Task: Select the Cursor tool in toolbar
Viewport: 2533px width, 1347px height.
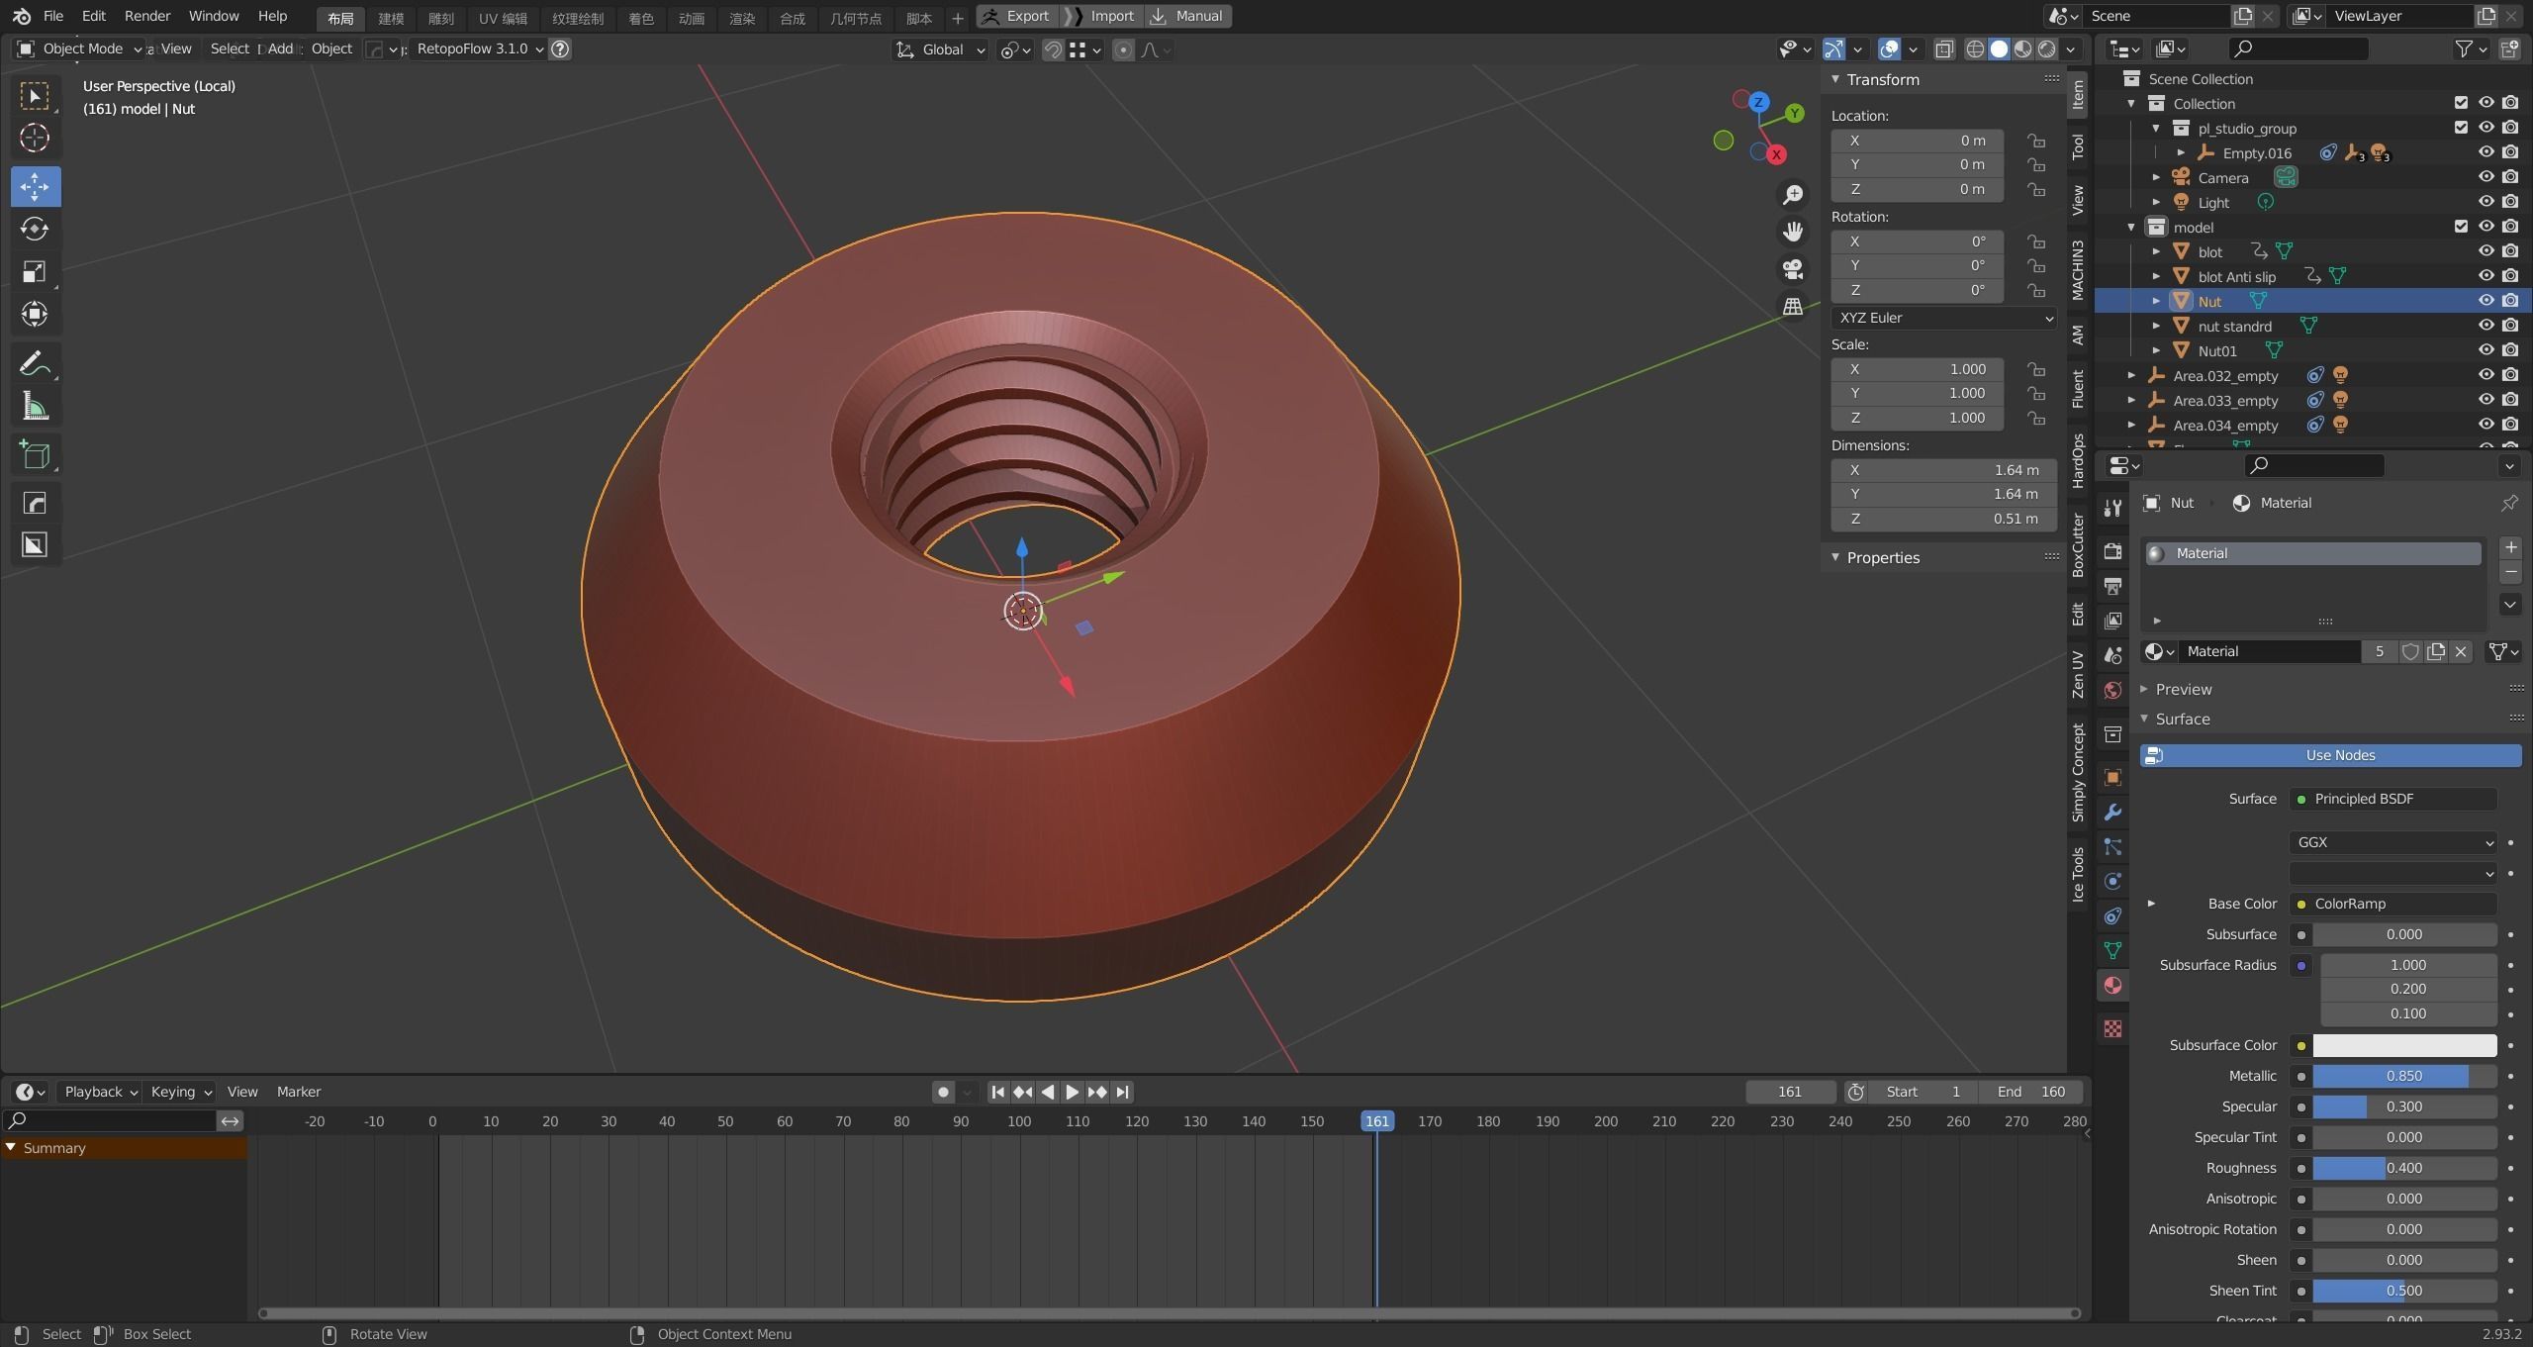Action: (35, 138)
